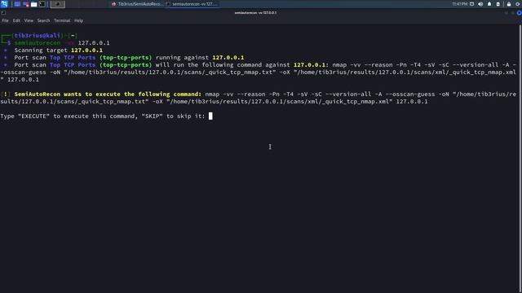Click the 'tib3rius@kali' prompt text
The image size is (522, 293).
point(37,36)
